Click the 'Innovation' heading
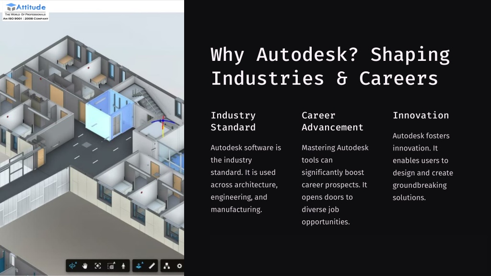 coord(421,115)
